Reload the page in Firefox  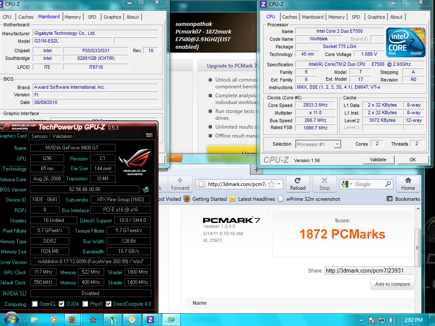point(298,184)
